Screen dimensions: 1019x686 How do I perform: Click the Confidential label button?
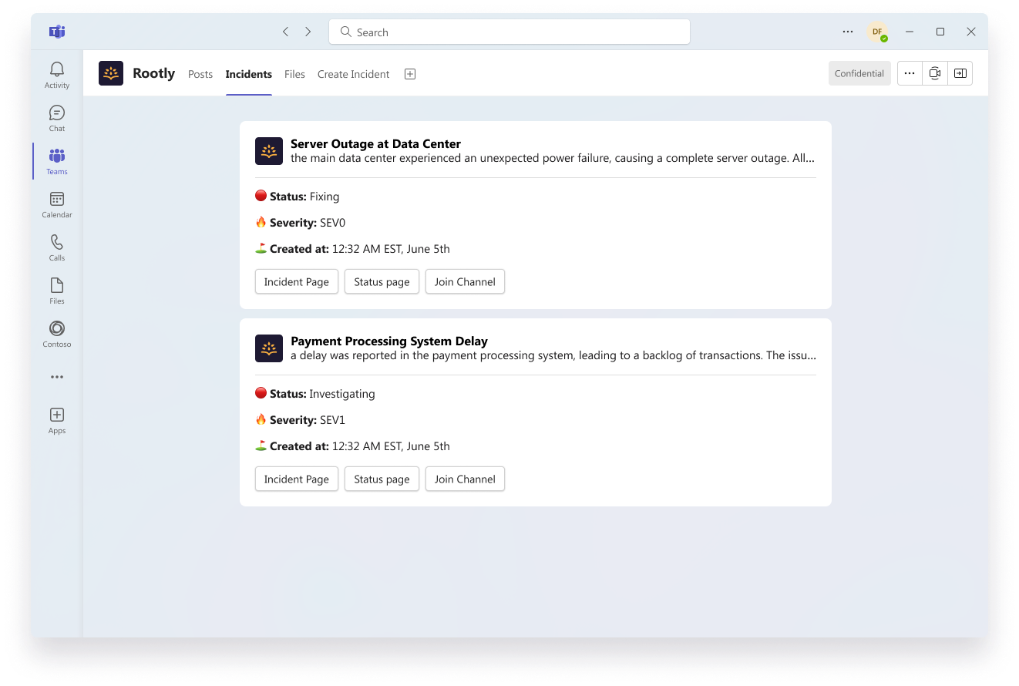[859, 73]
